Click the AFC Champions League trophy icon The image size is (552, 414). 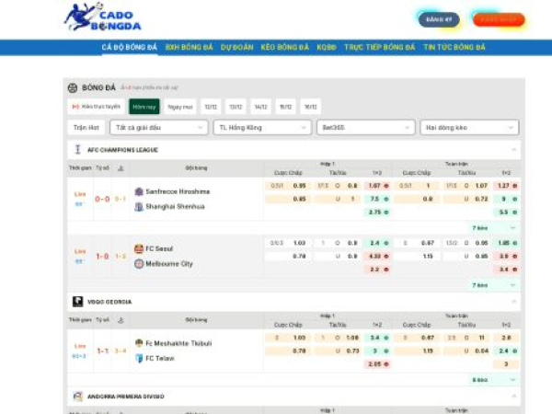(x=78, y=149)
